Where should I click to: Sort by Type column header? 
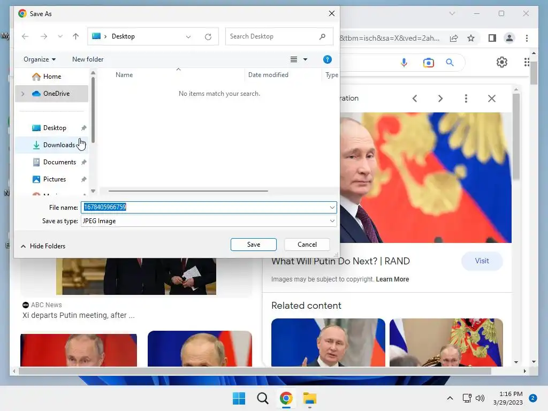[x=331, y=75]
